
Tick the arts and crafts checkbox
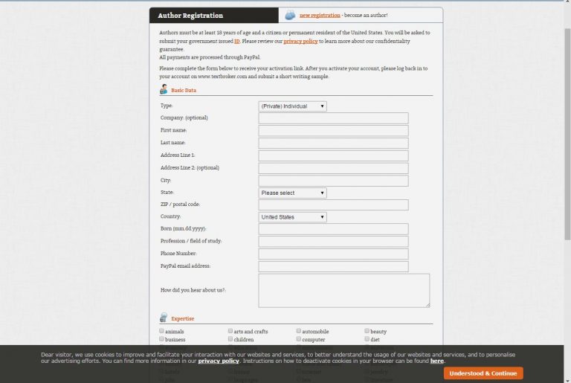(x=230, y=331)
